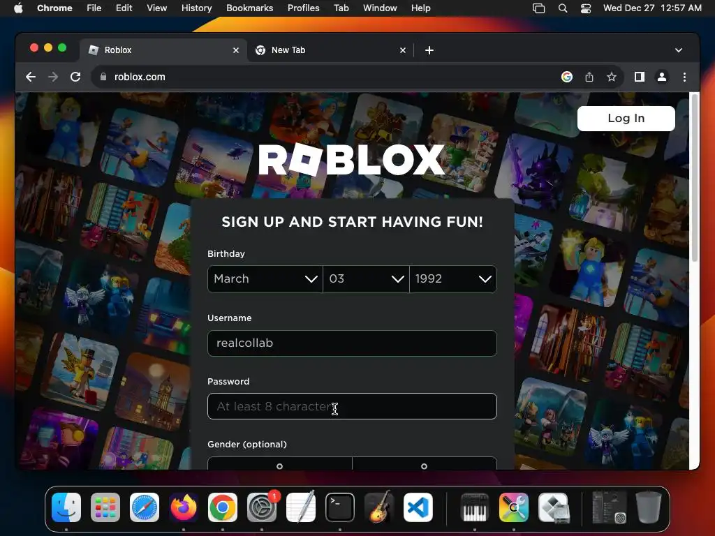Open the Window menu

380,8
